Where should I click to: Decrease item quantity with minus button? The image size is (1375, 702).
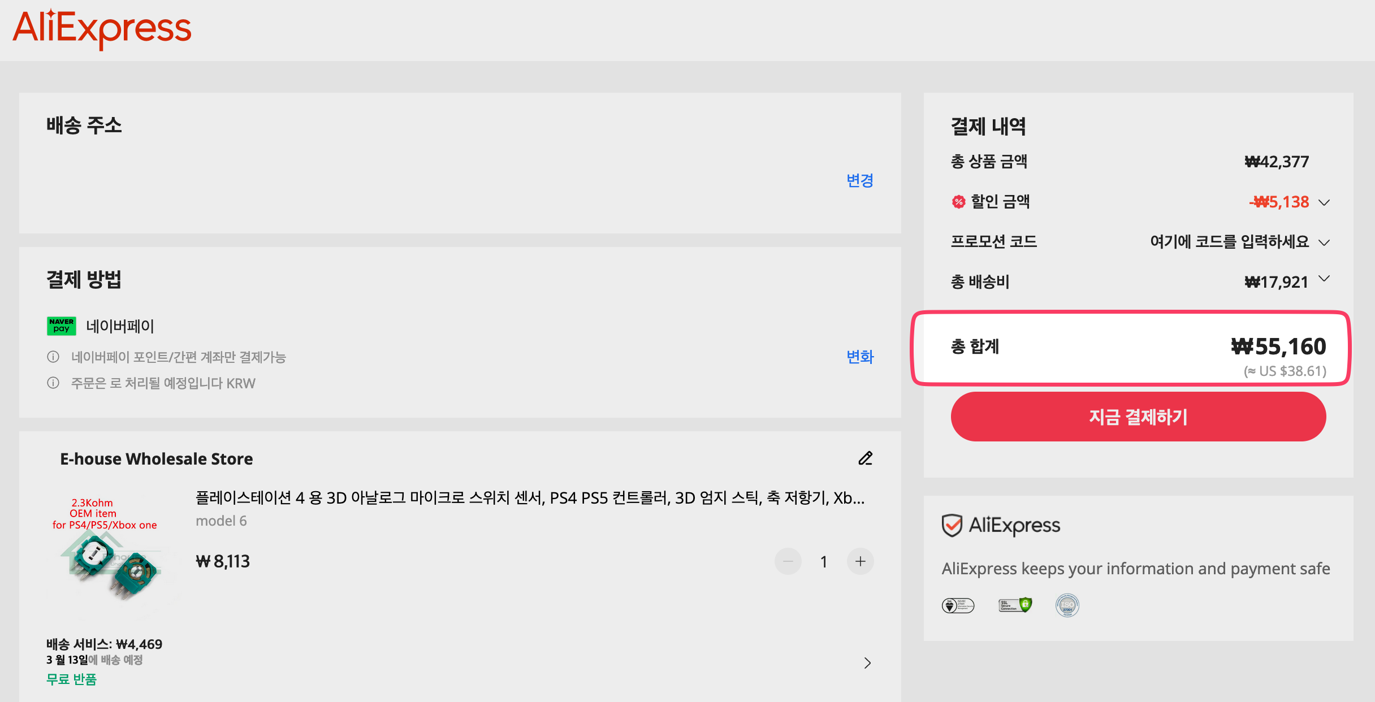788,561
